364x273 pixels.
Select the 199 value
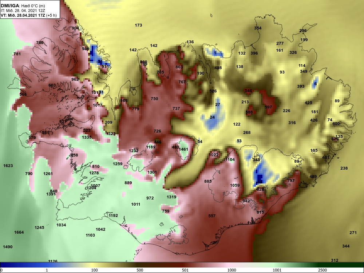(x=304, y=40)
